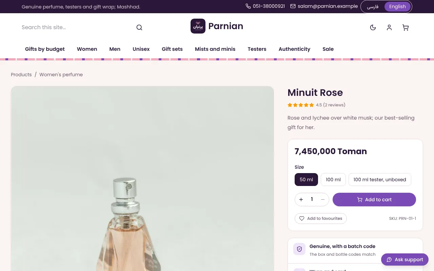Viewport: 434px width, 271px height.
Task: Switch language to فارسی
Action: [x=373, y=6]
